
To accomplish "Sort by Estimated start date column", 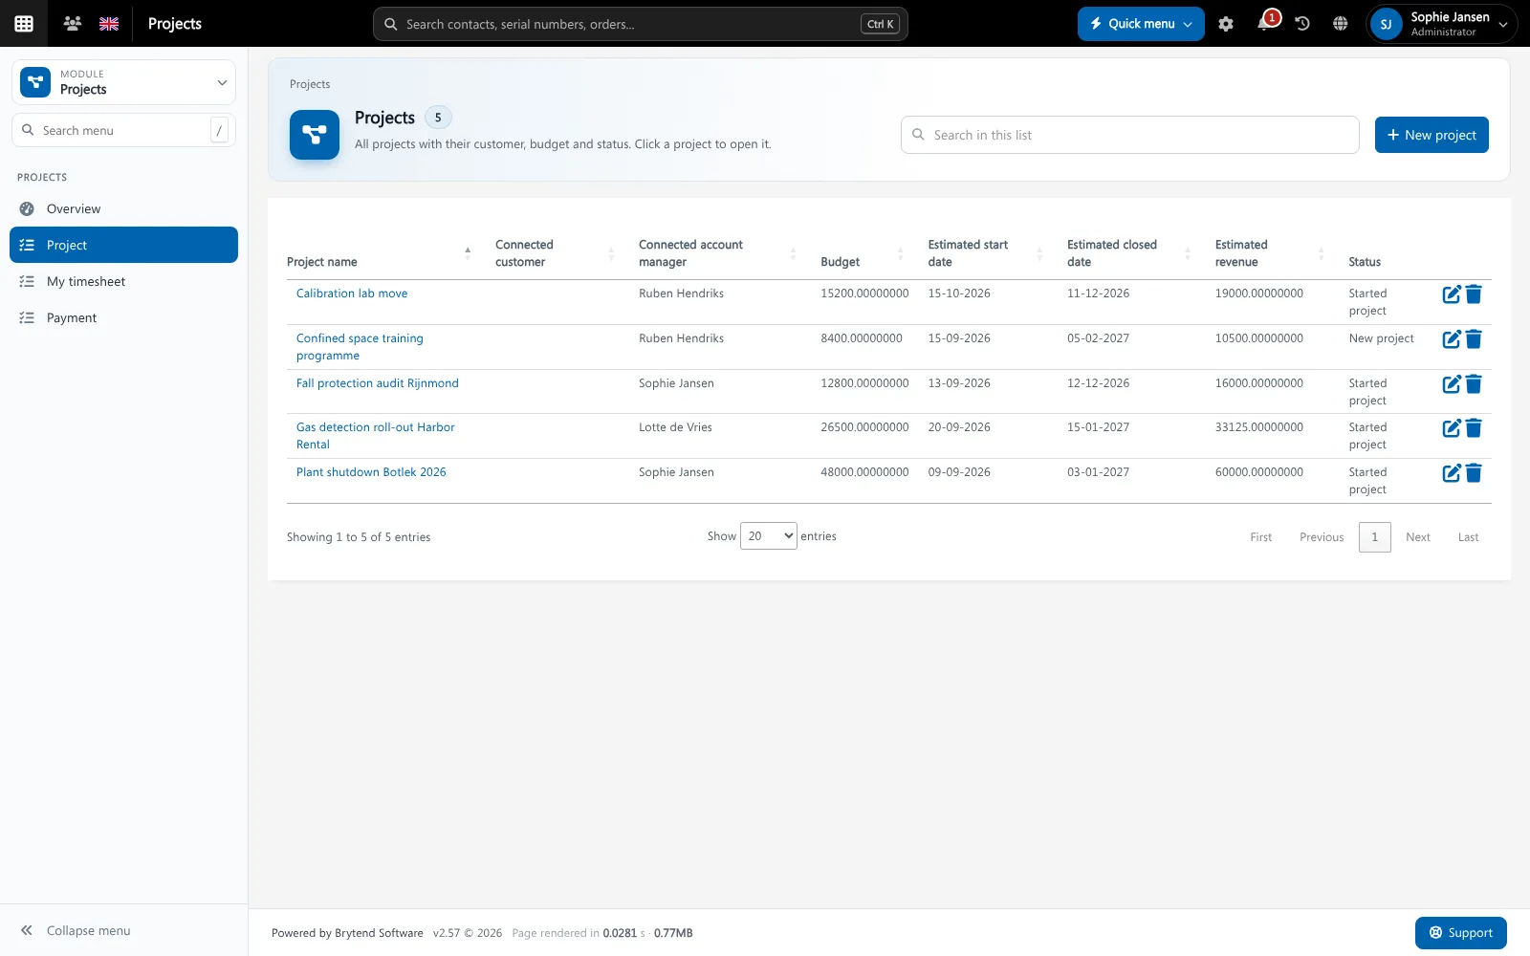I will coord(985,253).
